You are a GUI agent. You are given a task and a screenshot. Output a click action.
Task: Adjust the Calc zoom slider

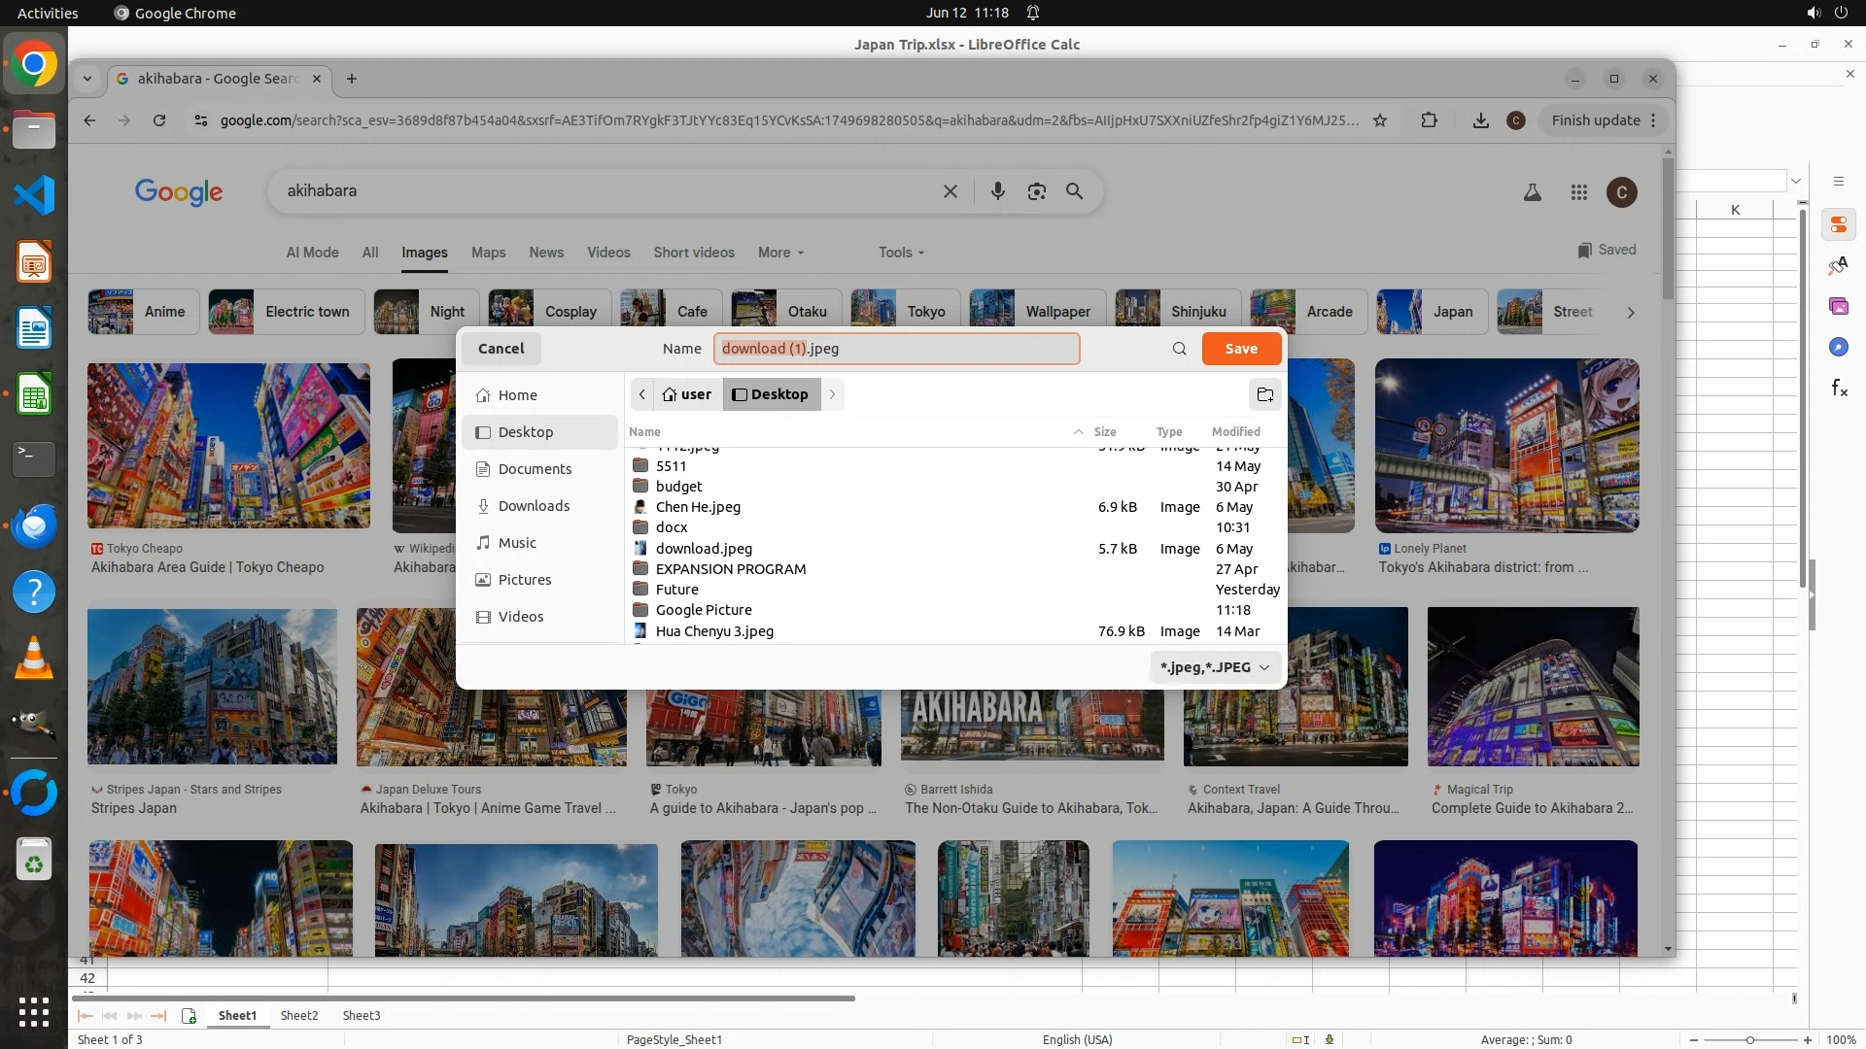point(1749,1040)
